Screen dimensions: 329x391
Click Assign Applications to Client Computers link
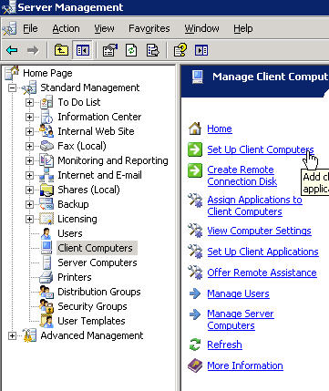coord(254,206)
